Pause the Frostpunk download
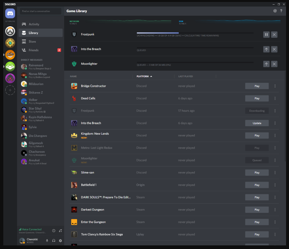Screen dimensions: 289x249 266,34
